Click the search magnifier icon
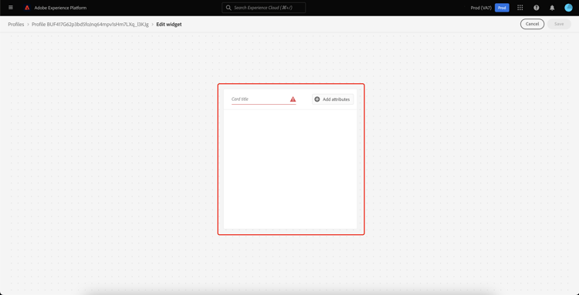Image resolution: width=579 pixels, height=295 pixels. [x=229, y=8]
